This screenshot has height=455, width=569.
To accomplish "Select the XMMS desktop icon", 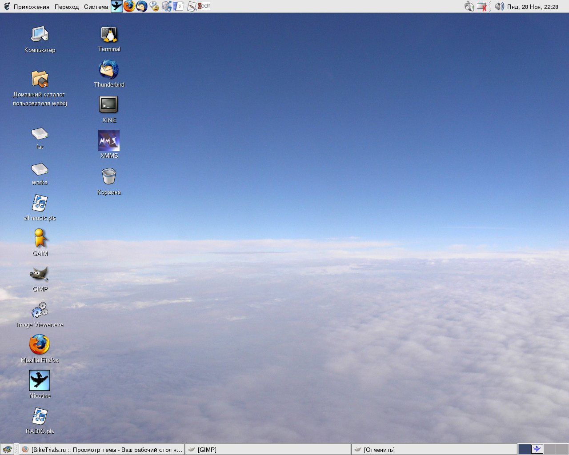I will [x=109, y=141].
